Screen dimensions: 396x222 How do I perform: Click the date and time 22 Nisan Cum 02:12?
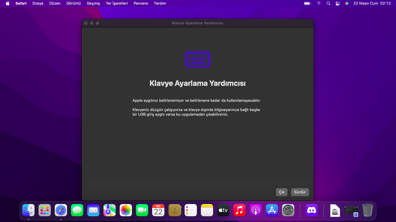pos(372,3)
